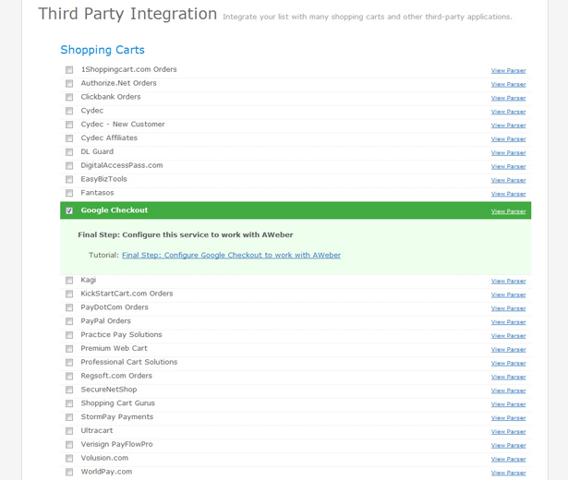View Parser for Cydec Affiliates
The image size is (568, 480).
(508, 139)
